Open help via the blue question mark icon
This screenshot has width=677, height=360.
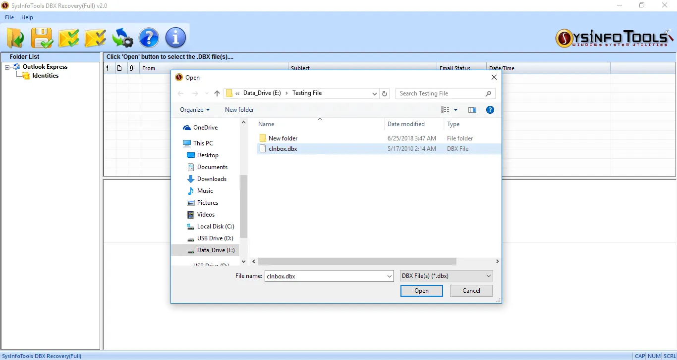pyautogui.click(x=149, y=38)
